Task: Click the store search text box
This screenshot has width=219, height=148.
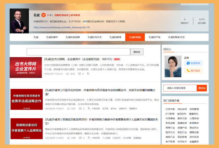Action: [x=78, y=52]
